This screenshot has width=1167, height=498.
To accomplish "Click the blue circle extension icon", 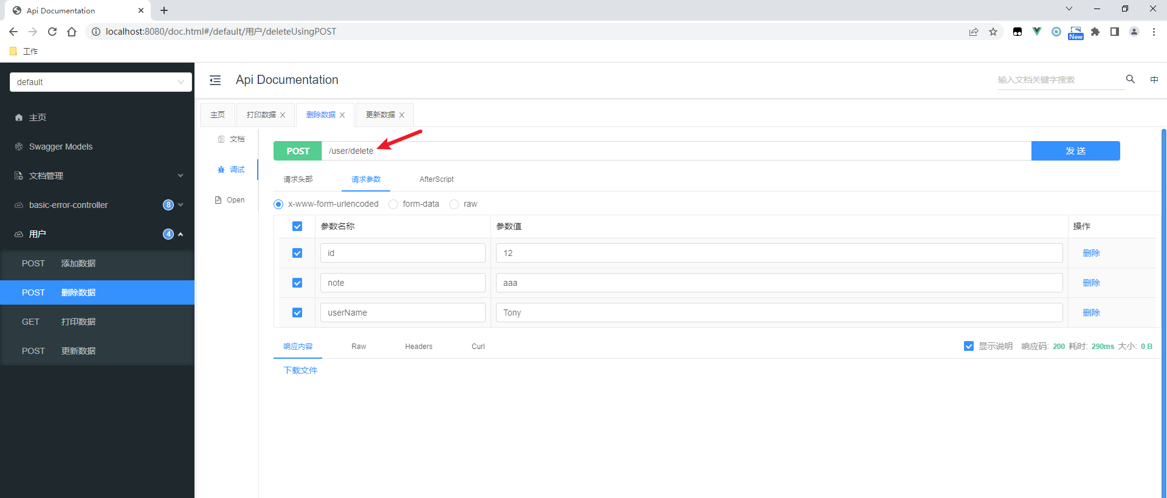I will (1056, 32).
